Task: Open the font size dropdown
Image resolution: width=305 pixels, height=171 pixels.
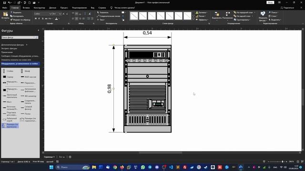Action: (60, 14)
